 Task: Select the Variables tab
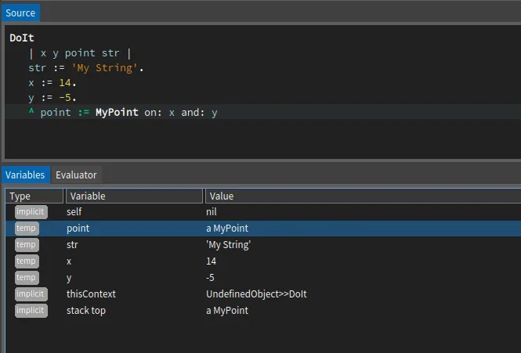coord(25,175)
